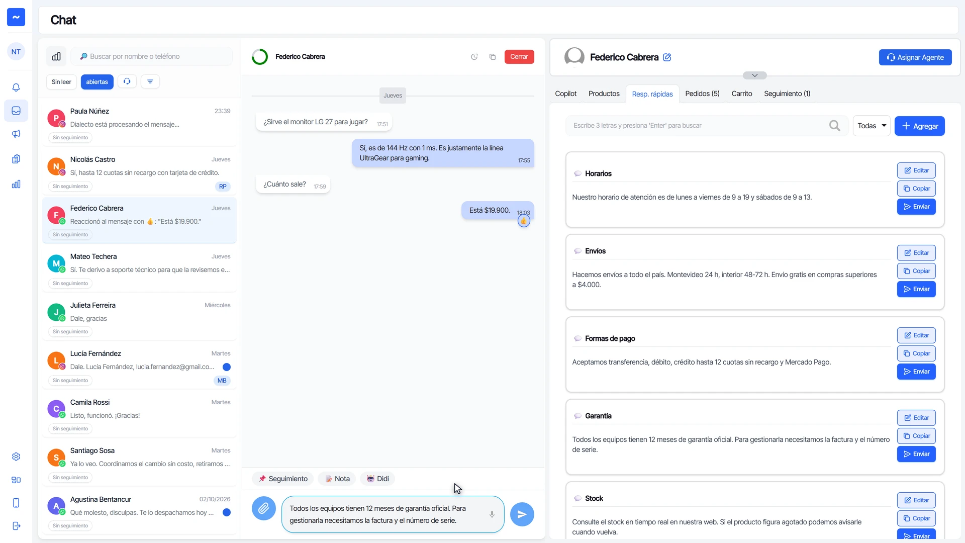Screen dimensions: 965x543
Task: Toggle the Sin leer filter
Action: click(x=61, y=82)
